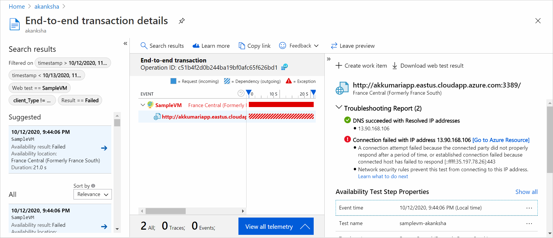Open the Sort by Relevance dropdown
This screenshot has width=553, height=238.
click(93, 194)
